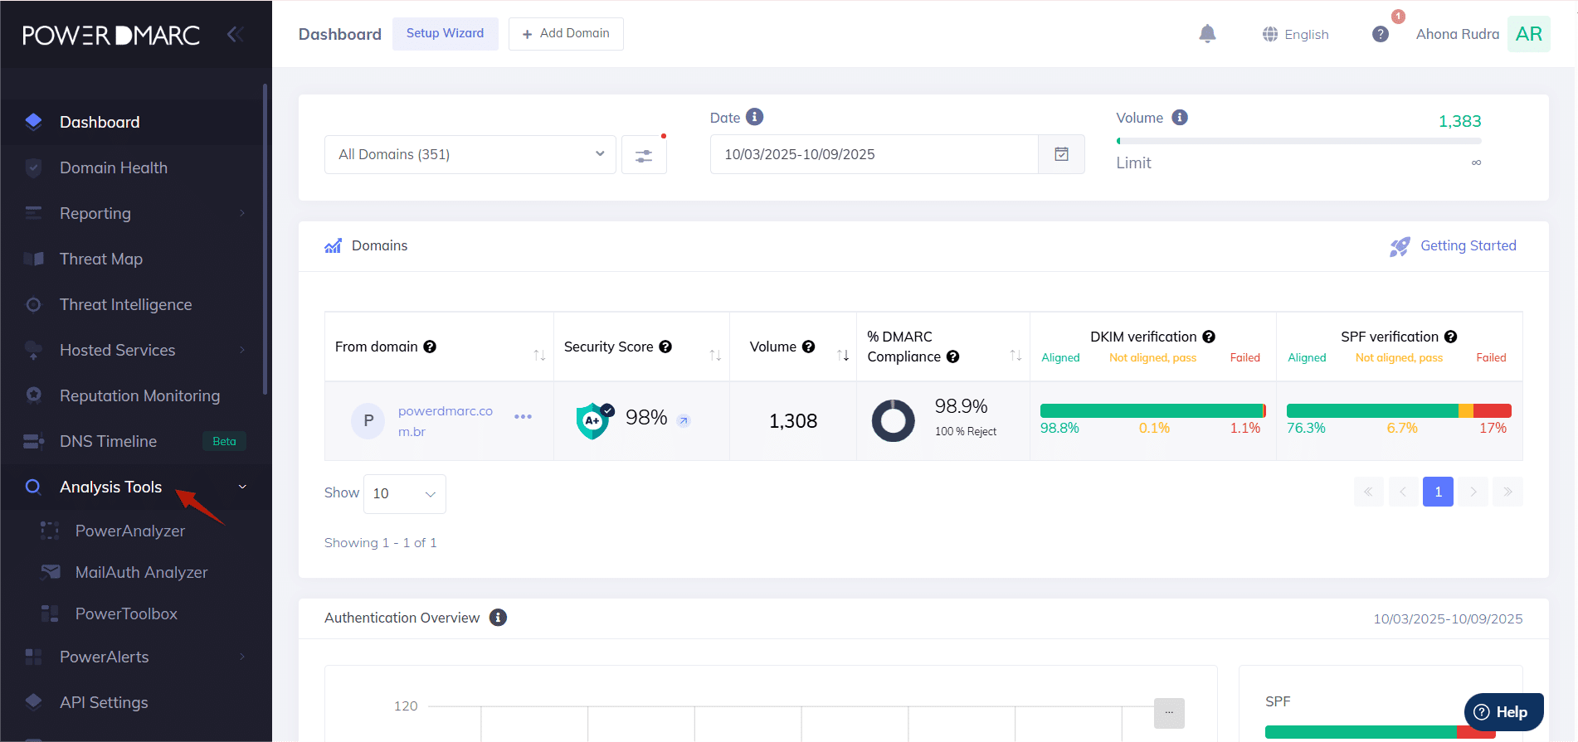Click the Security Score help icon

click(x=665, y=347)
